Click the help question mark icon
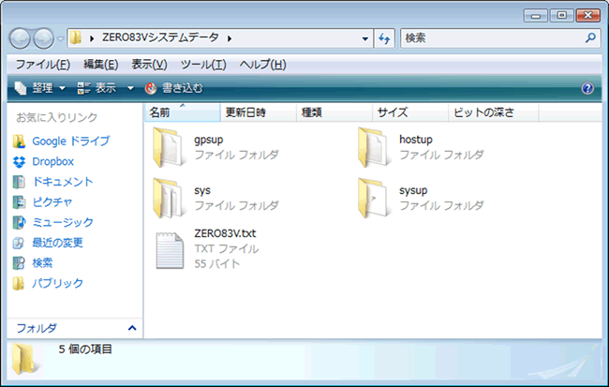 [x=587, y=88]
